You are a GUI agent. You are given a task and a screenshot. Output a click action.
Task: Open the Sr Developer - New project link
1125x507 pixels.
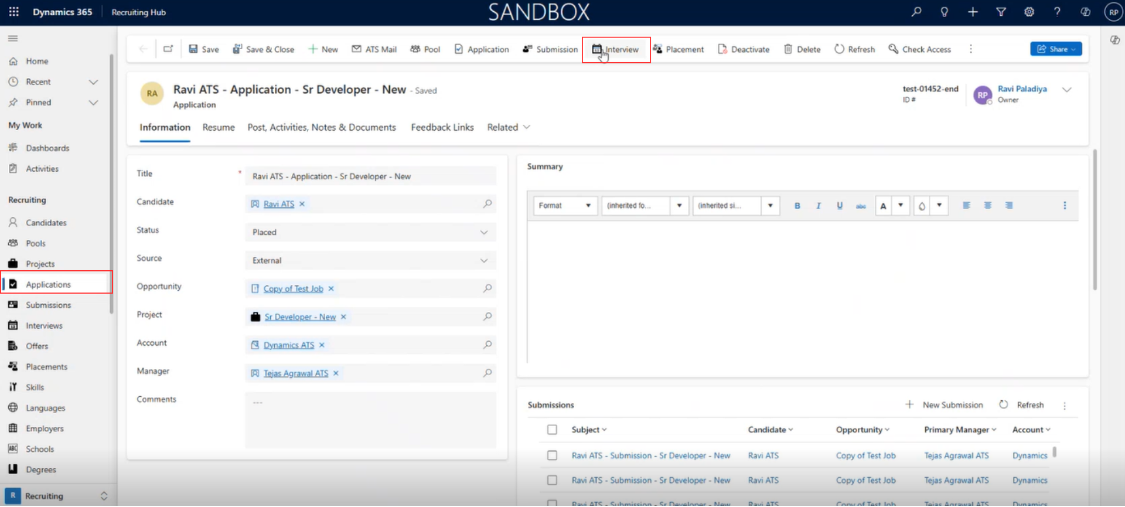click(x=300, y=317)
